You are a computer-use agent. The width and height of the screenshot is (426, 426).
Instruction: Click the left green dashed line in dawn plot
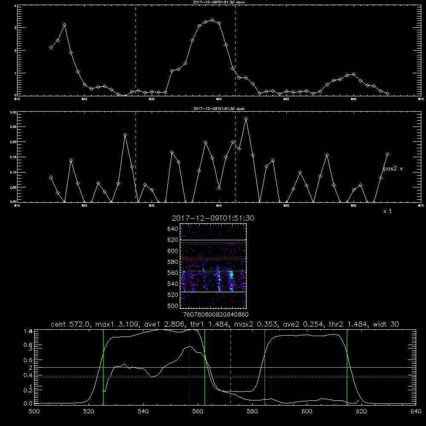(135, 51)
